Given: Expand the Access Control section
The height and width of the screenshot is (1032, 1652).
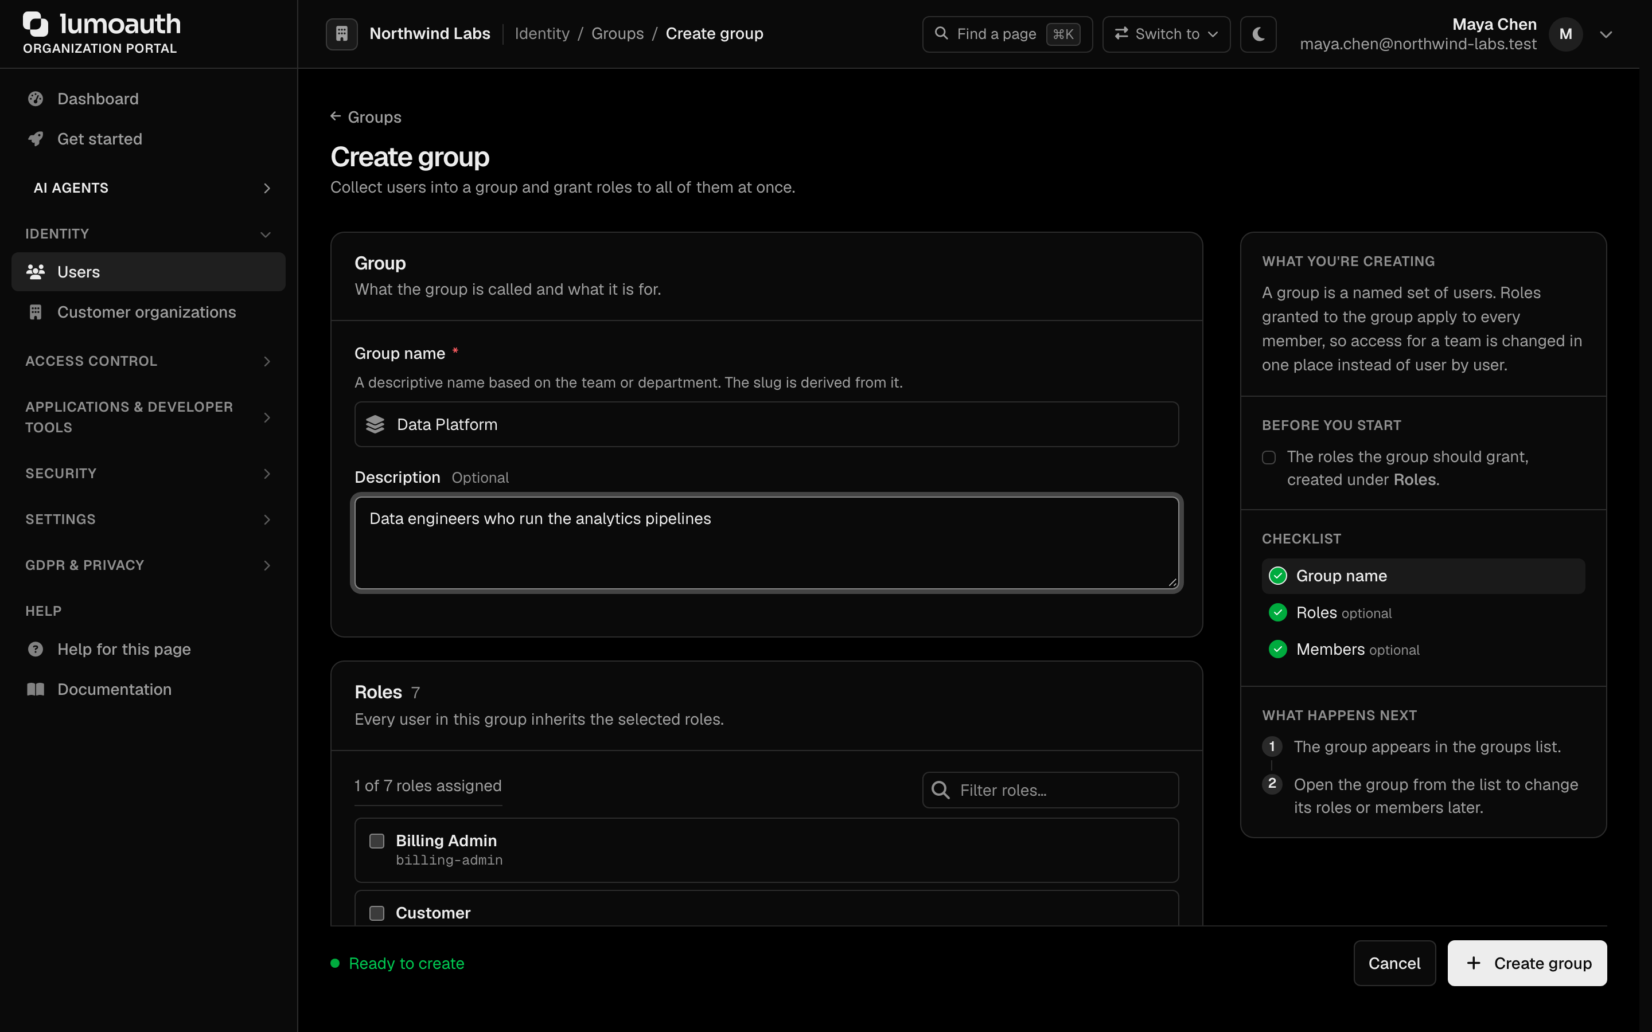Looking at the screenshot, I should (149, 361).
